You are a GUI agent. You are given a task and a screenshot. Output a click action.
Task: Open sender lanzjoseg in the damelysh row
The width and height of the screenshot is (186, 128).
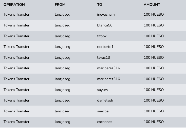pos(62,100)
